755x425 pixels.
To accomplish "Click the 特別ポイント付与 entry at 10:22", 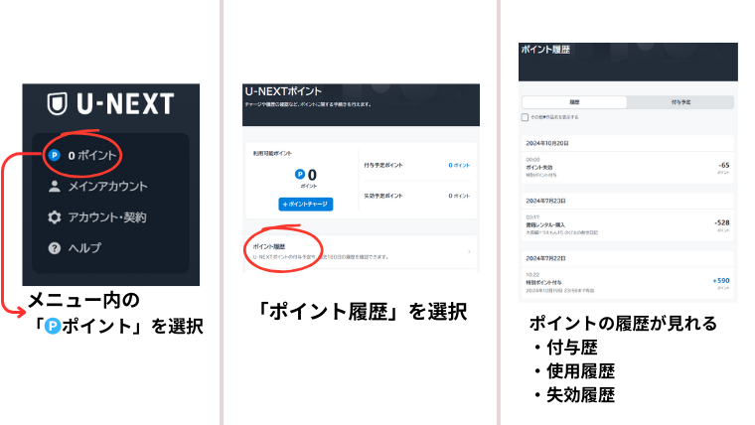I will (628, 283).
